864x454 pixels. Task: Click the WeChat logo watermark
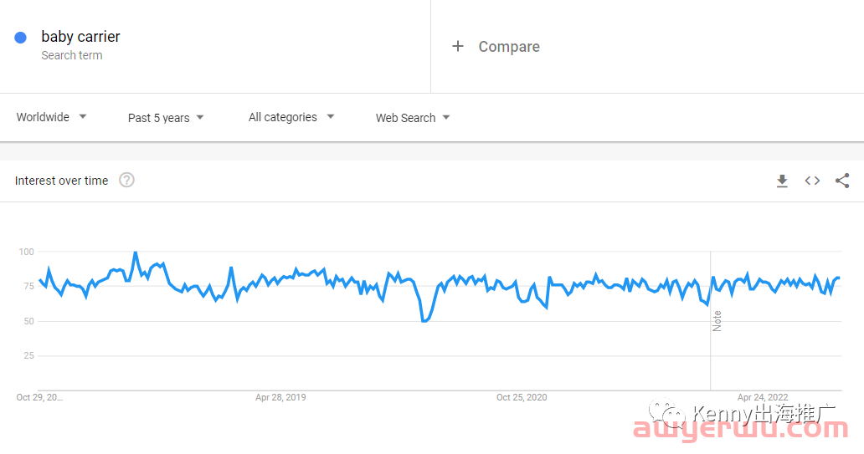[x=666, y=414]
